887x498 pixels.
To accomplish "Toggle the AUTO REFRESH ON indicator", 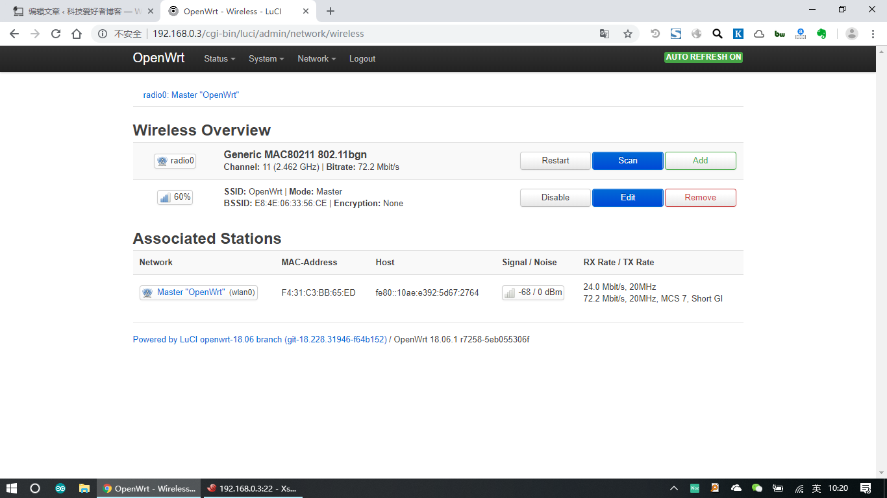I will pos(703,57).
